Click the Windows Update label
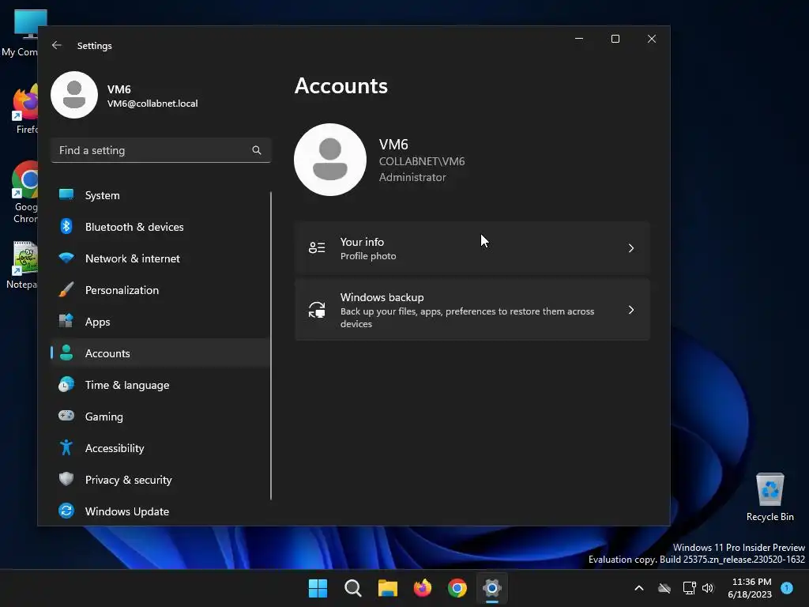The height and width of the screenshot is (607, 809). 127,511
